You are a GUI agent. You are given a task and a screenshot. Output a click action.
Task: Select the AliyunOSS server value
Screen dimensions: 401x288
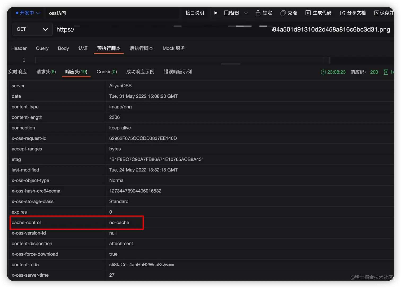[x=120, y=86]
